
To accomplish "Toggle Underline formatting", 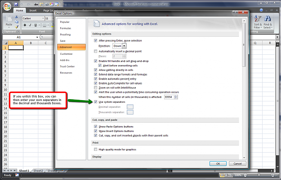I will pos(36,25).
